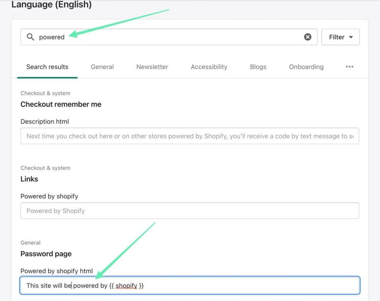The width and height of the screenshot is (380, 301).
Task: Click the 'Password page' section heading
Action: [46, 254]
